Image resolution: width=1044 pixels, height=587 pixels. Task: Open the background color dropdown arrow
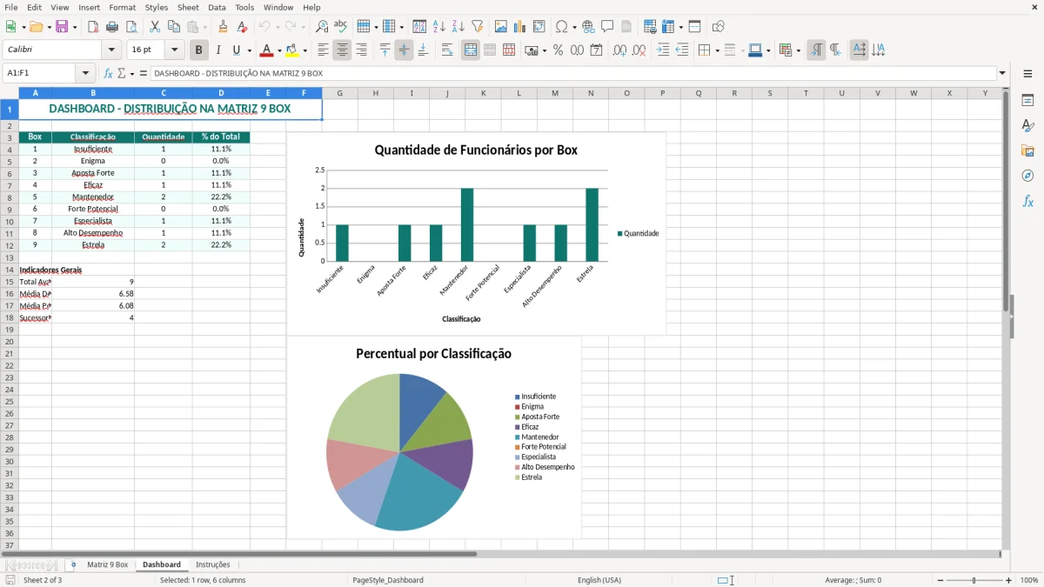(304, 50)
